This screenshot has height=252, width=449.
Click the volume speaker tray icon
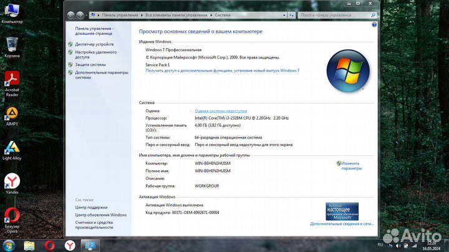(398, 246)
